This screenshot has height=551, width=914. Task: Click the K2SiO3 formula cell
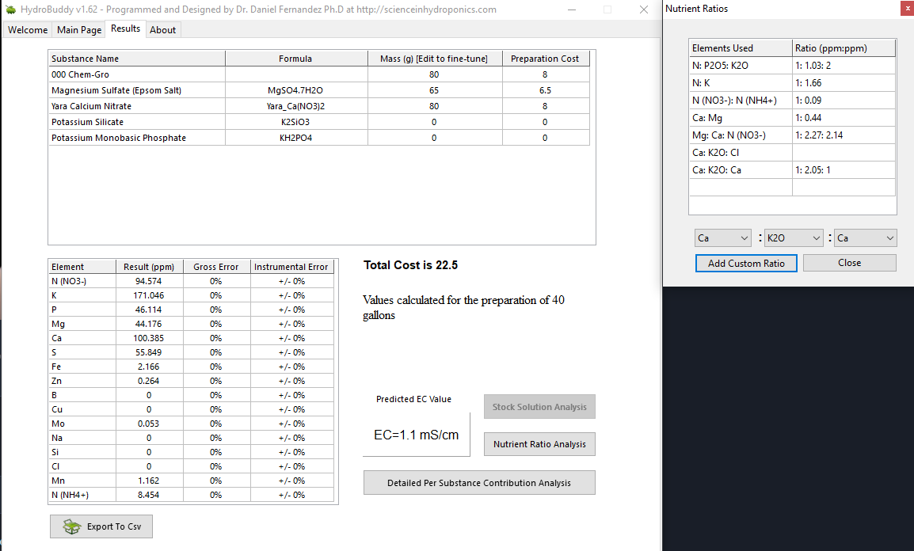(296, 122)
